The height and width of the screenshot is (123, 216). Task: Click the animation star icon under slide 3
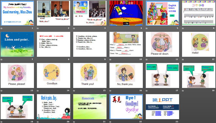click(x=74, y=28)
